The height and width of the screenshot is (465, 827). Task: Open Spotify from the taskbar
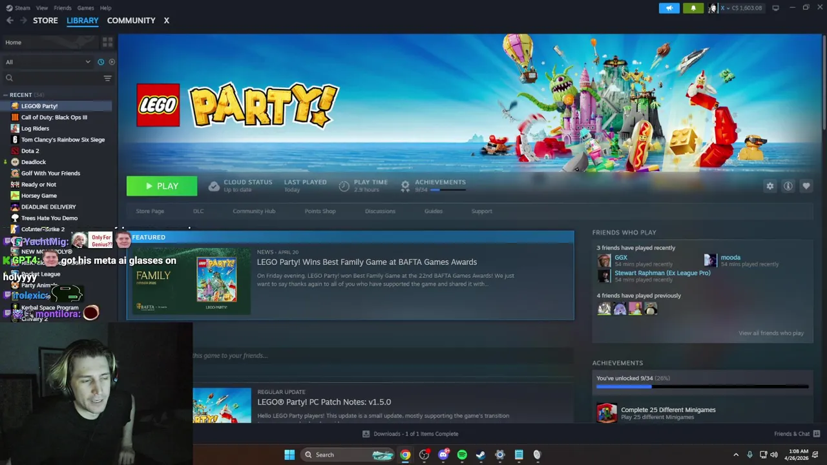[x=462, y=455]
